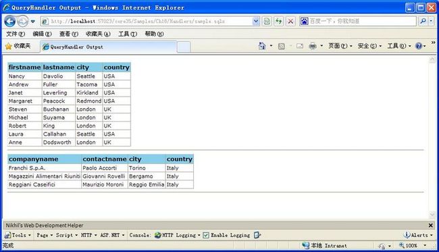Click the Print icon

(x=313, y=46)
